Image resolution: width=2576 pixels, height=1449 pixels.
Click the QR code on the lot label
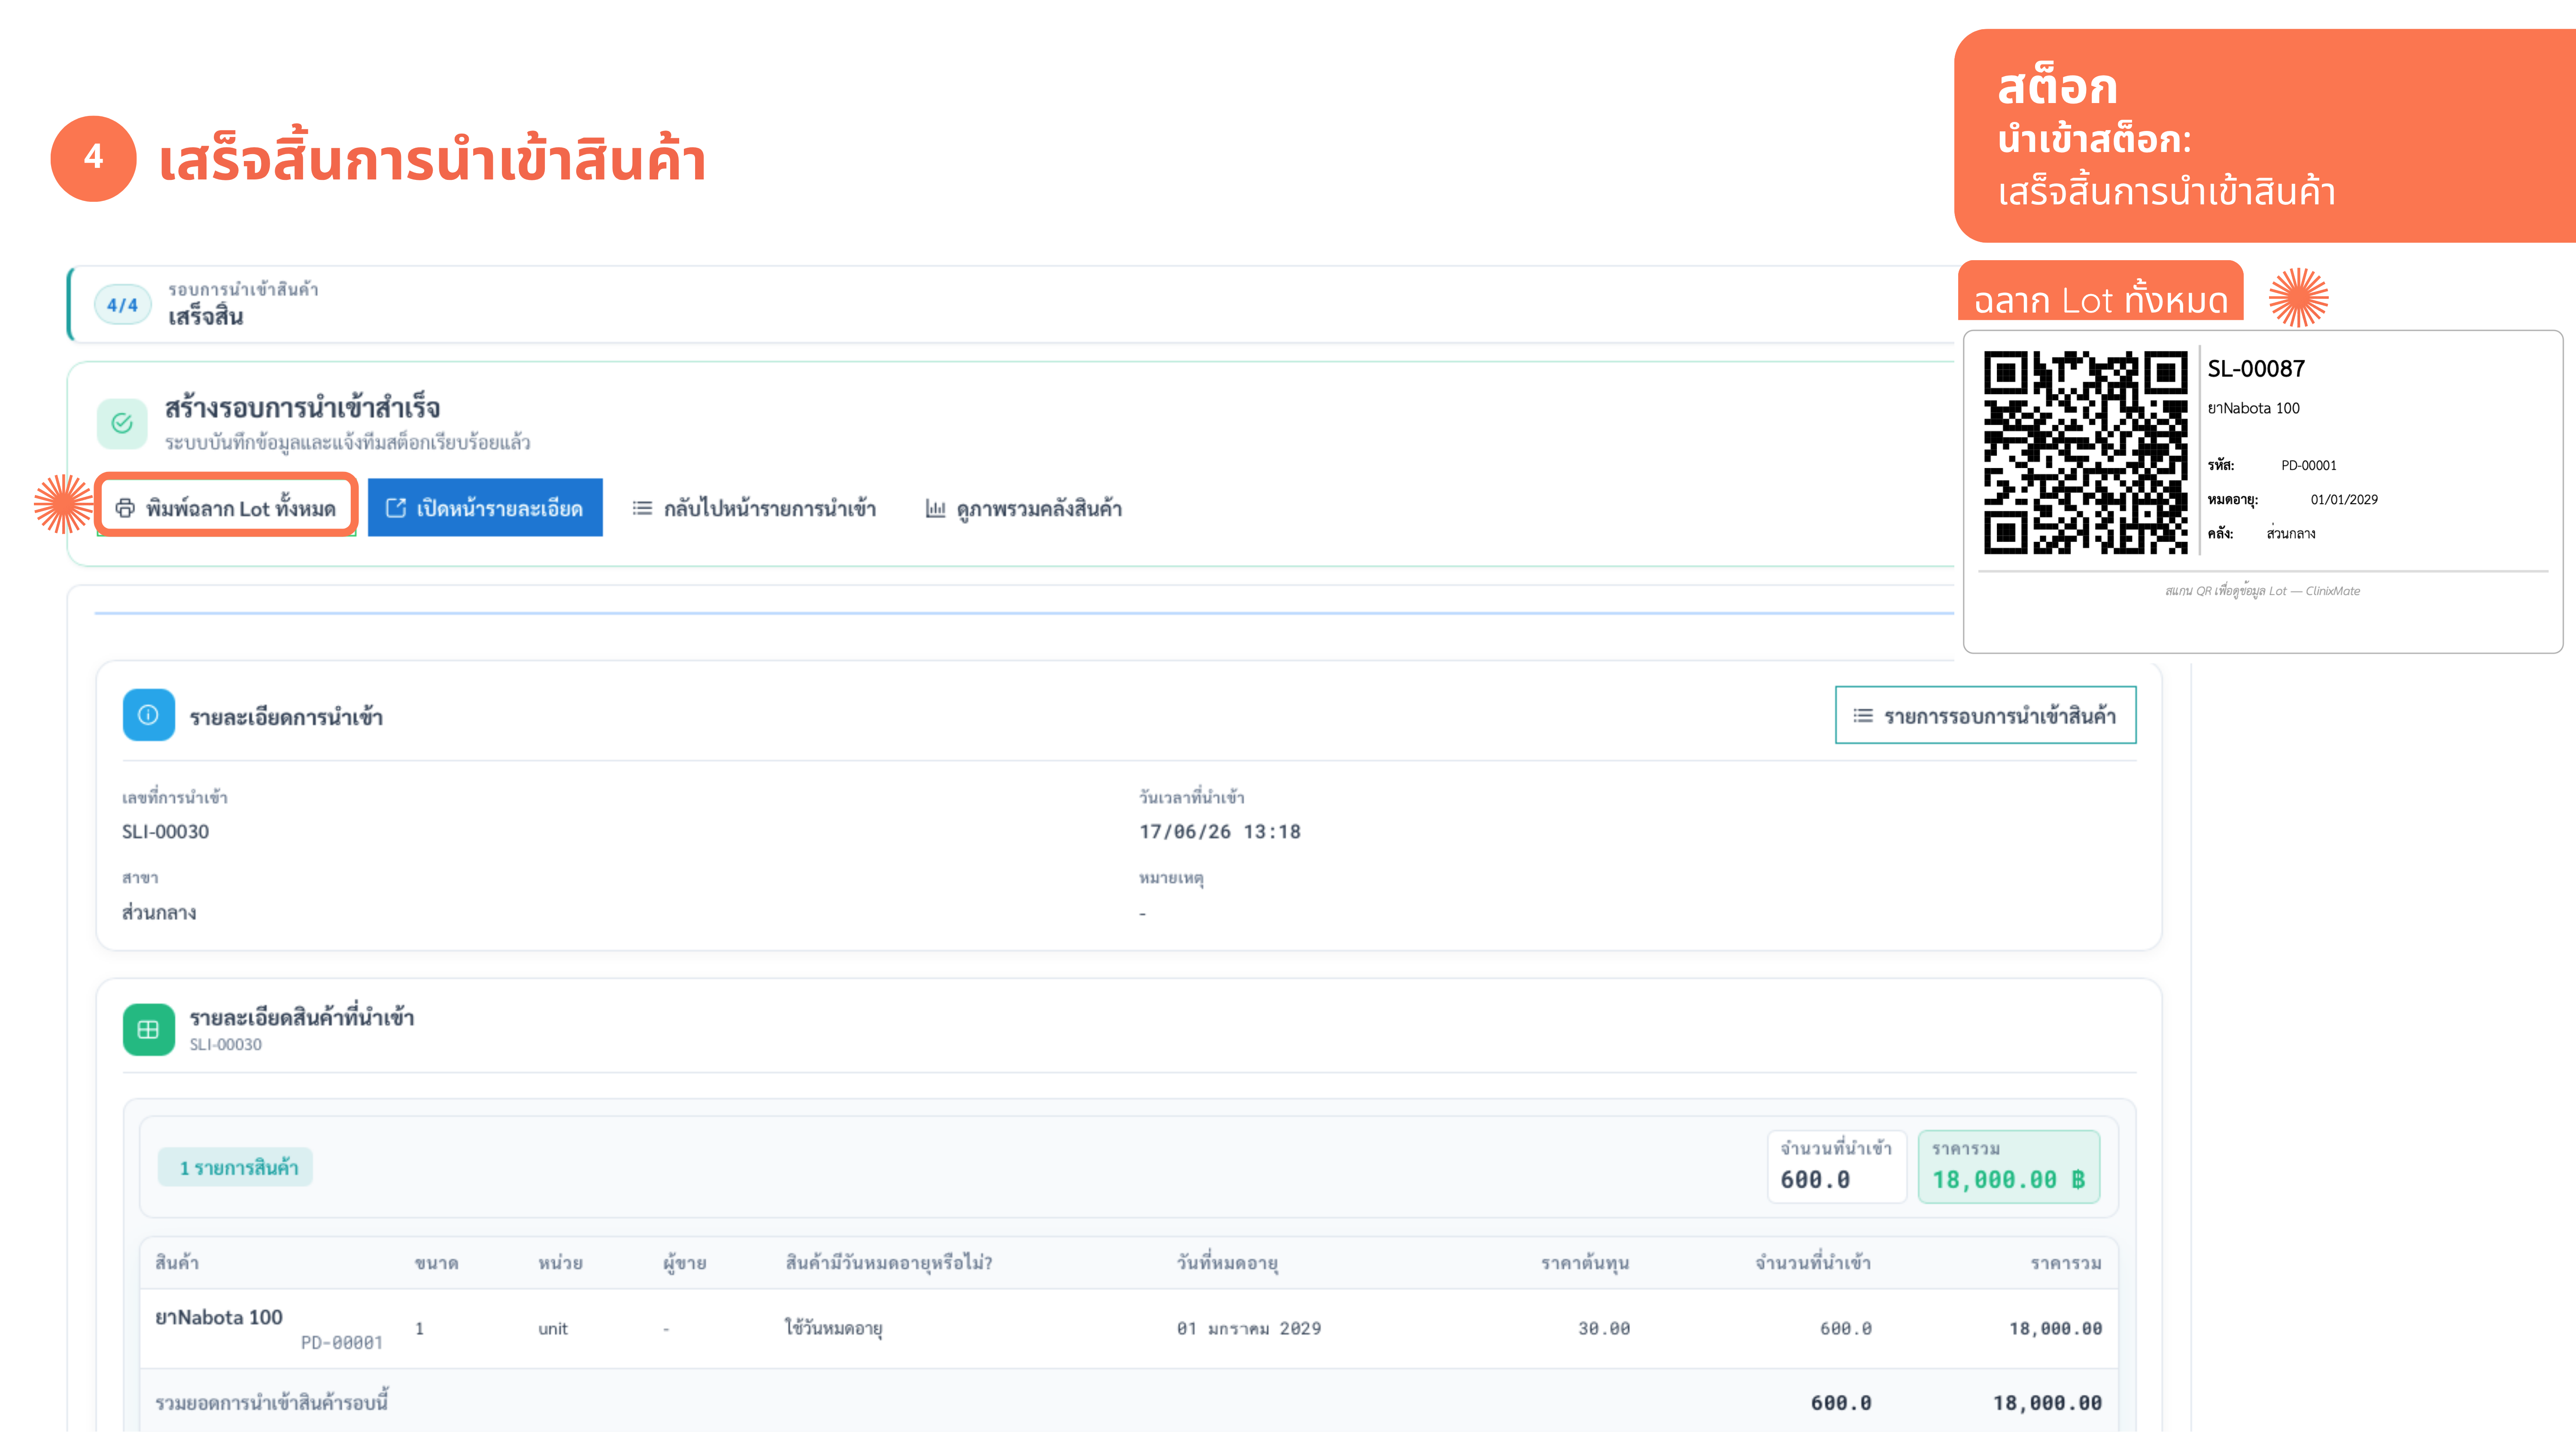click(2086, 452)
